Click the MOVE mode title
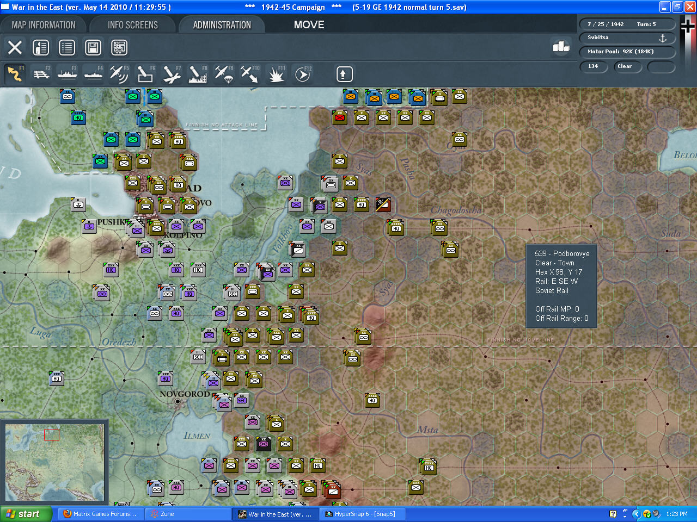This screenshot has width=697, height=522. (309, 25)
